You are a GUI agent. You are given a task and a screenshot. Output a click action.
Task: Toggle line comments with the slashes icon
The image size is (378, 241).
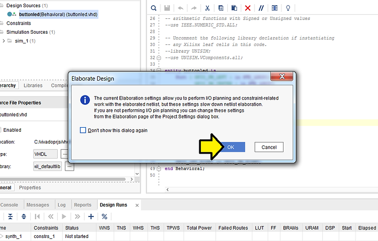261,8
